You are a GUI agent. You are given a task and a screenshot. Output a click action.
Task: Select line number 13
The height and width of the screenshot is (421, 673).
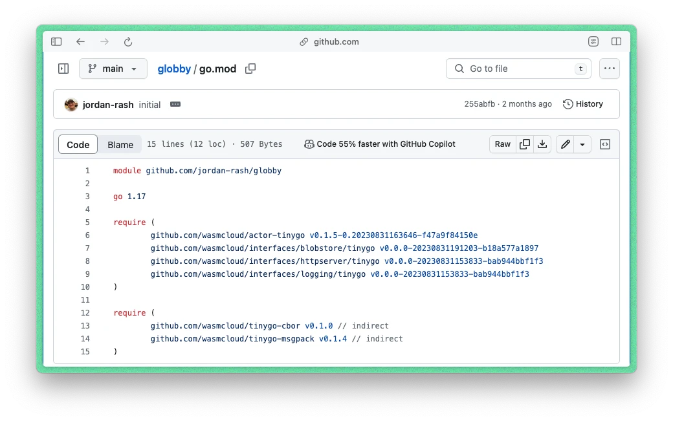(85, 326)
